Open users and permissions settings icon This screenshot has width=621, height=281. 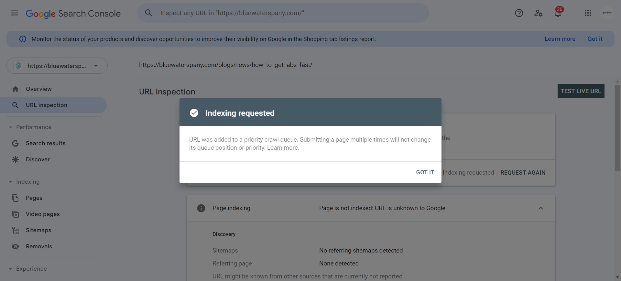click(538, 13)
